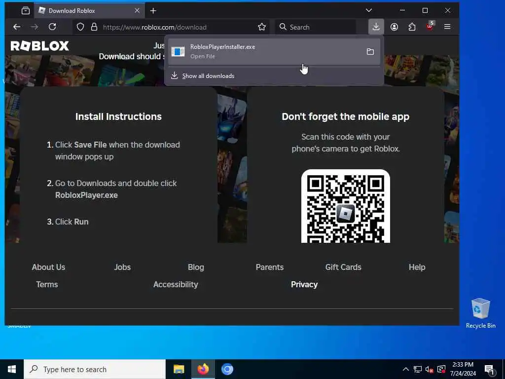The image size is (505, 379).
Task: Click the Firefox Search box
Action: [316, 27]
